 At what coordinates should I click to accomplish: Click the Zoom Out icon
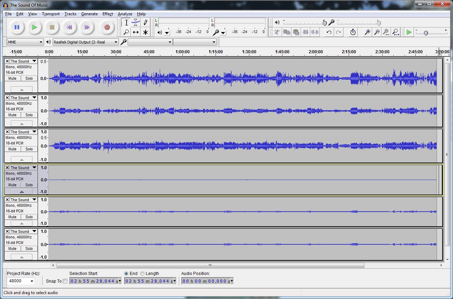pyautogui.click(x=377, y=32)
